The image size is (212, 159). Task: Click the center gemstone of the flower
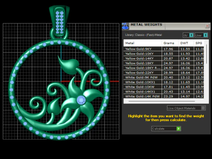81,100
